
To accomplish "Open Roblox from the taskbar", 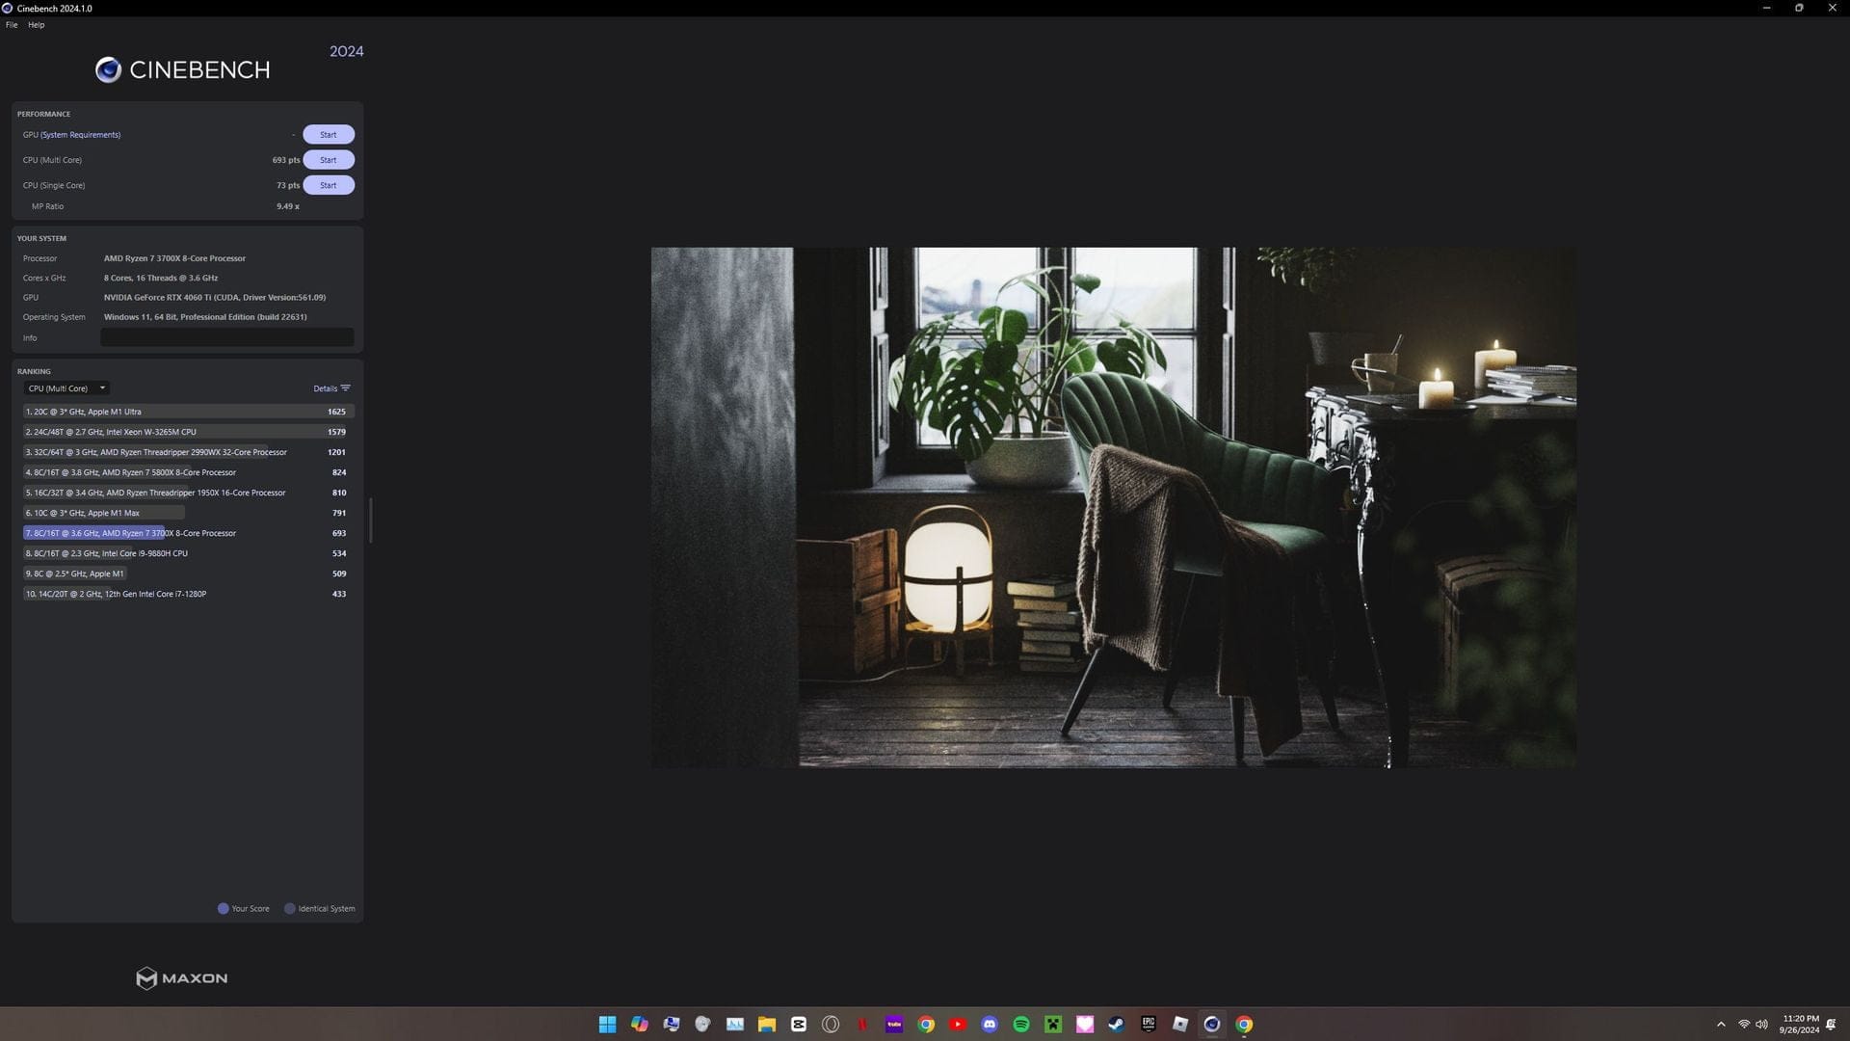I will pos(1180,1025).
